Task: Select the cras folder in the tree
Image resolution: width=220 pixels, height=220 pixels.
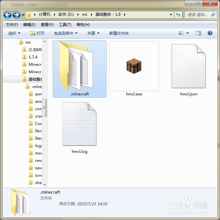Action: [35, 116]
